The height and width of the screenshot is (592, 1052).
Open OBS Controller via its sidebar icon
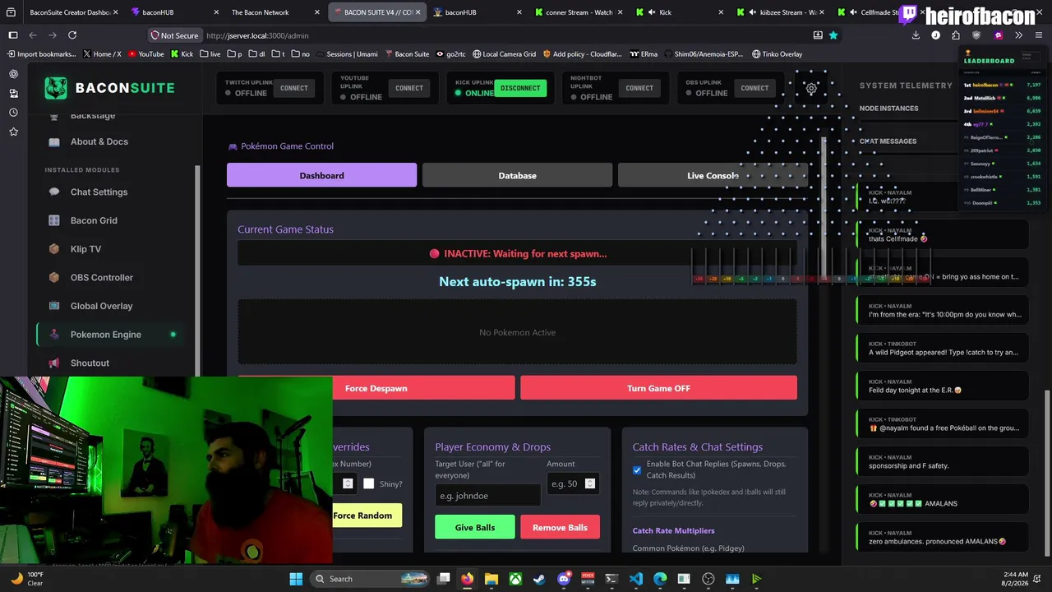pyautogui.click(x=54, y=278)
